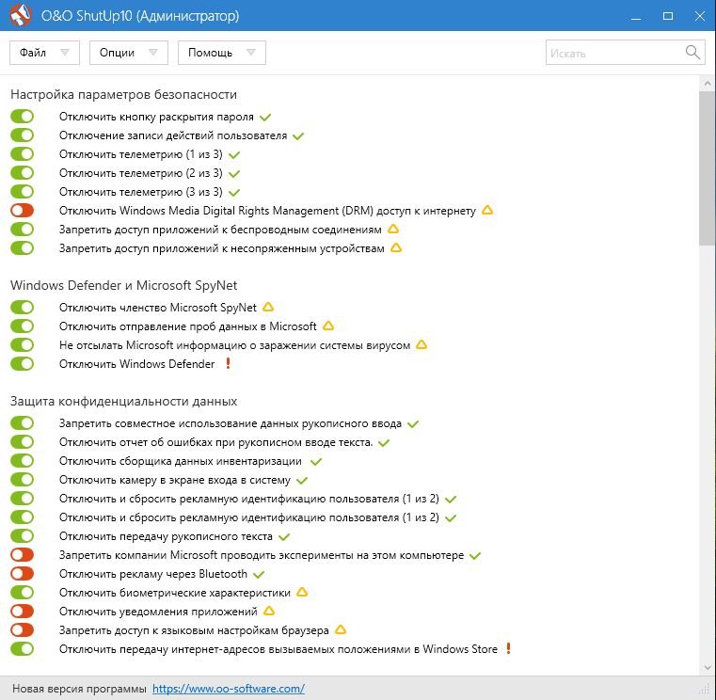Click green checkmark beside 'Отключить кнопку раскрытия пароля'
The height and width of the screenshot is (700, 716).
pyautogui.click(x=265, y=118)
